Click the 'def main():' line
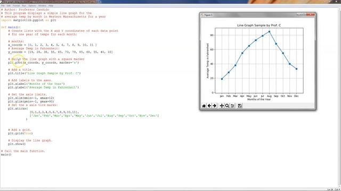341x191 pixels. (x=11, y=27)
